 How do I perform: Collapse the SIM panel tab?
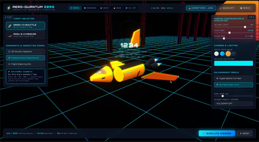click(252, 17)
